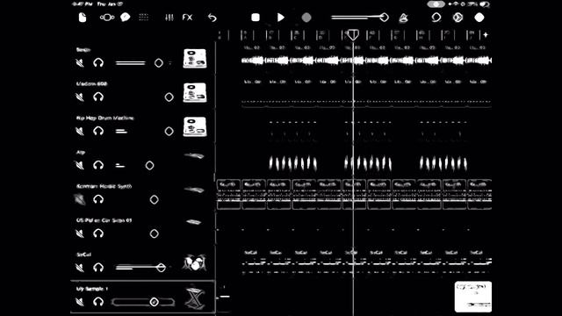Select first note region in Arp track
Image resolution: width=562 pixels, height=316 pixels.
pos(292,163)
